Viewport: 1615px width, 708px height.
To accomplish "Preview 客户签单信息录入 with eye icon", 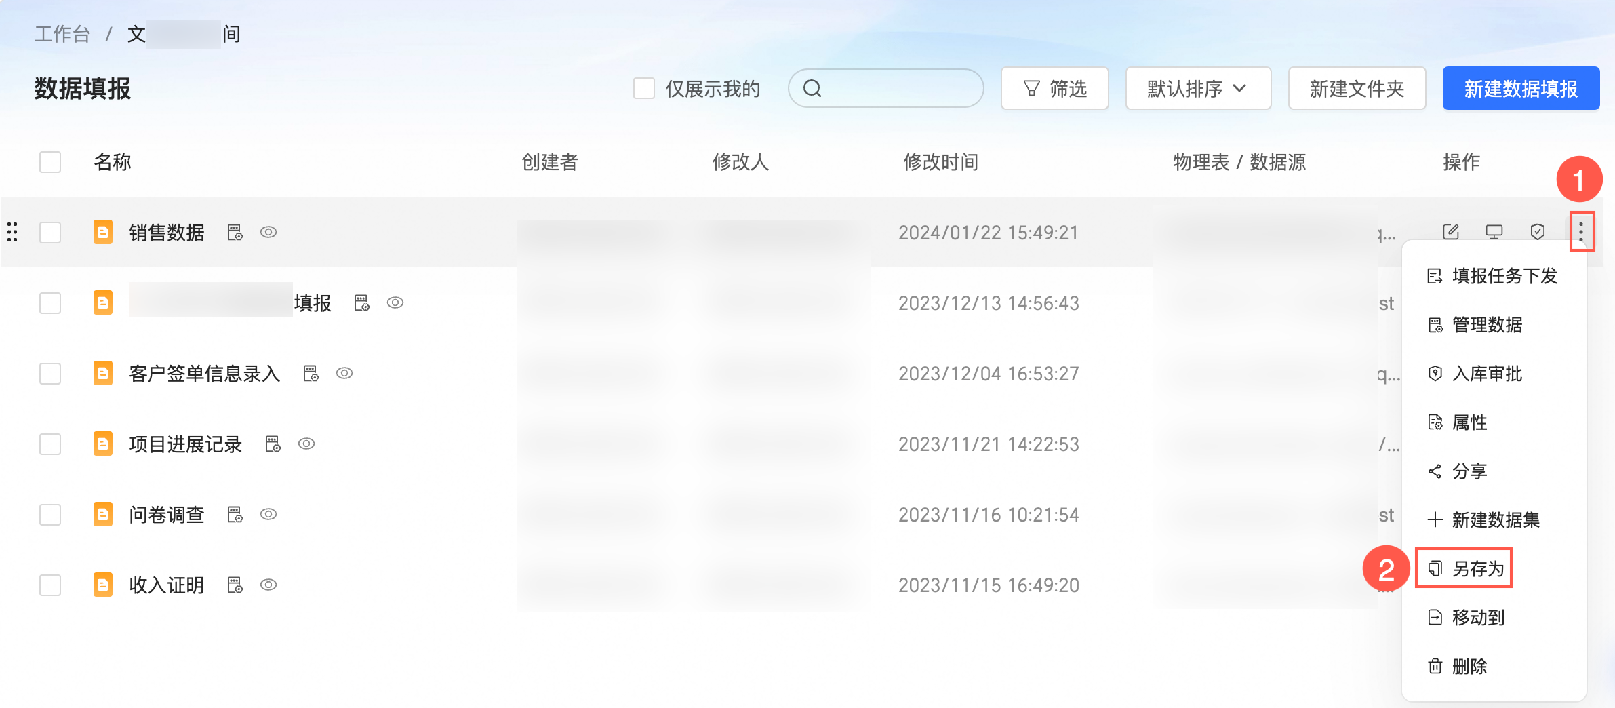I will pos(344,374).
